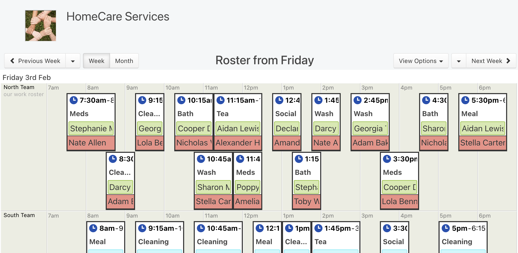
Task: Go to Next Week
Action: [x=491, y=61]
